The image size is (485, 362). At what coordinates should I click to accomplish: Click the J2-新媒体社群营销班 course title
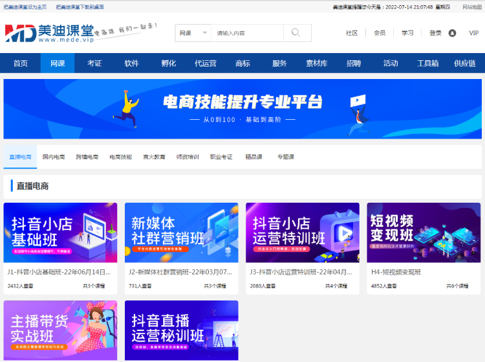point(180,272)
